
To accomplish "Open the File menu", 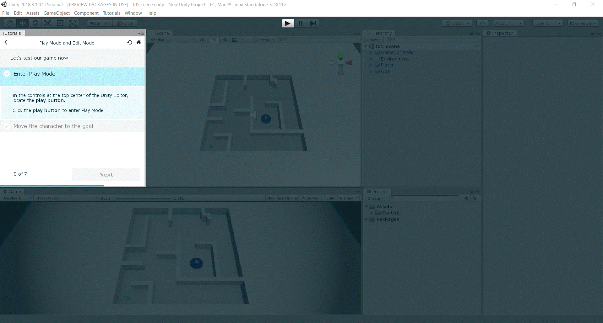I will tap(6, 13).
